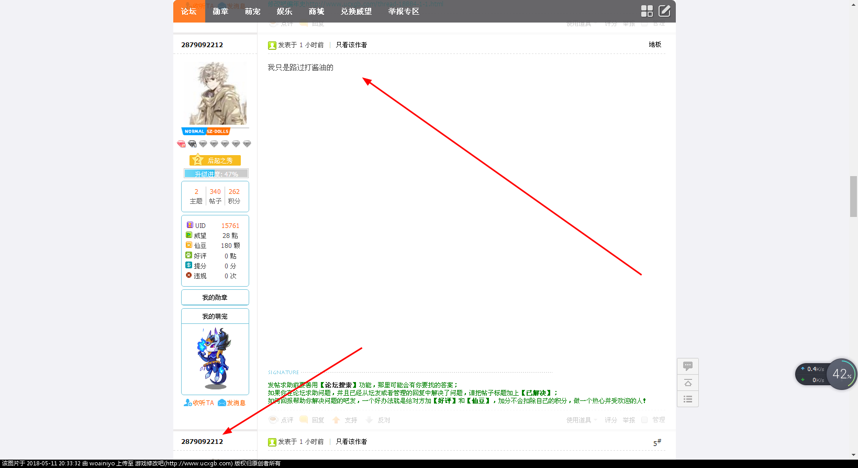Image resolution: width=858 pixels, height=468 pixels.
Task: Click the 42% speed monitor circle
Action: [x=841, y=374]
